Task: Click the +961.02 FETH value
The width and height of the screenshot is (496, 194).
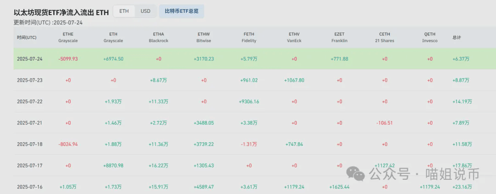Action: pos(249,80)
